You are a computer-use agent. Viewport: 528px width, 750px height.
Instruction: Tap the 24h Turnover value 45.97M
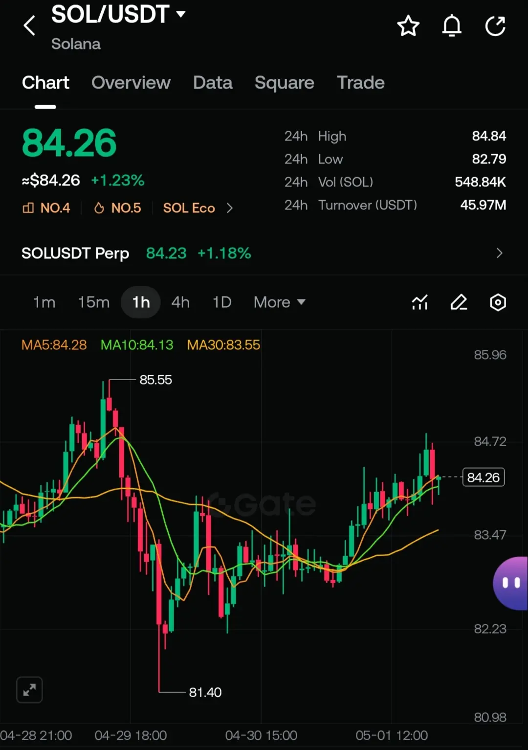pyautogui.click(x=483, y=205)
